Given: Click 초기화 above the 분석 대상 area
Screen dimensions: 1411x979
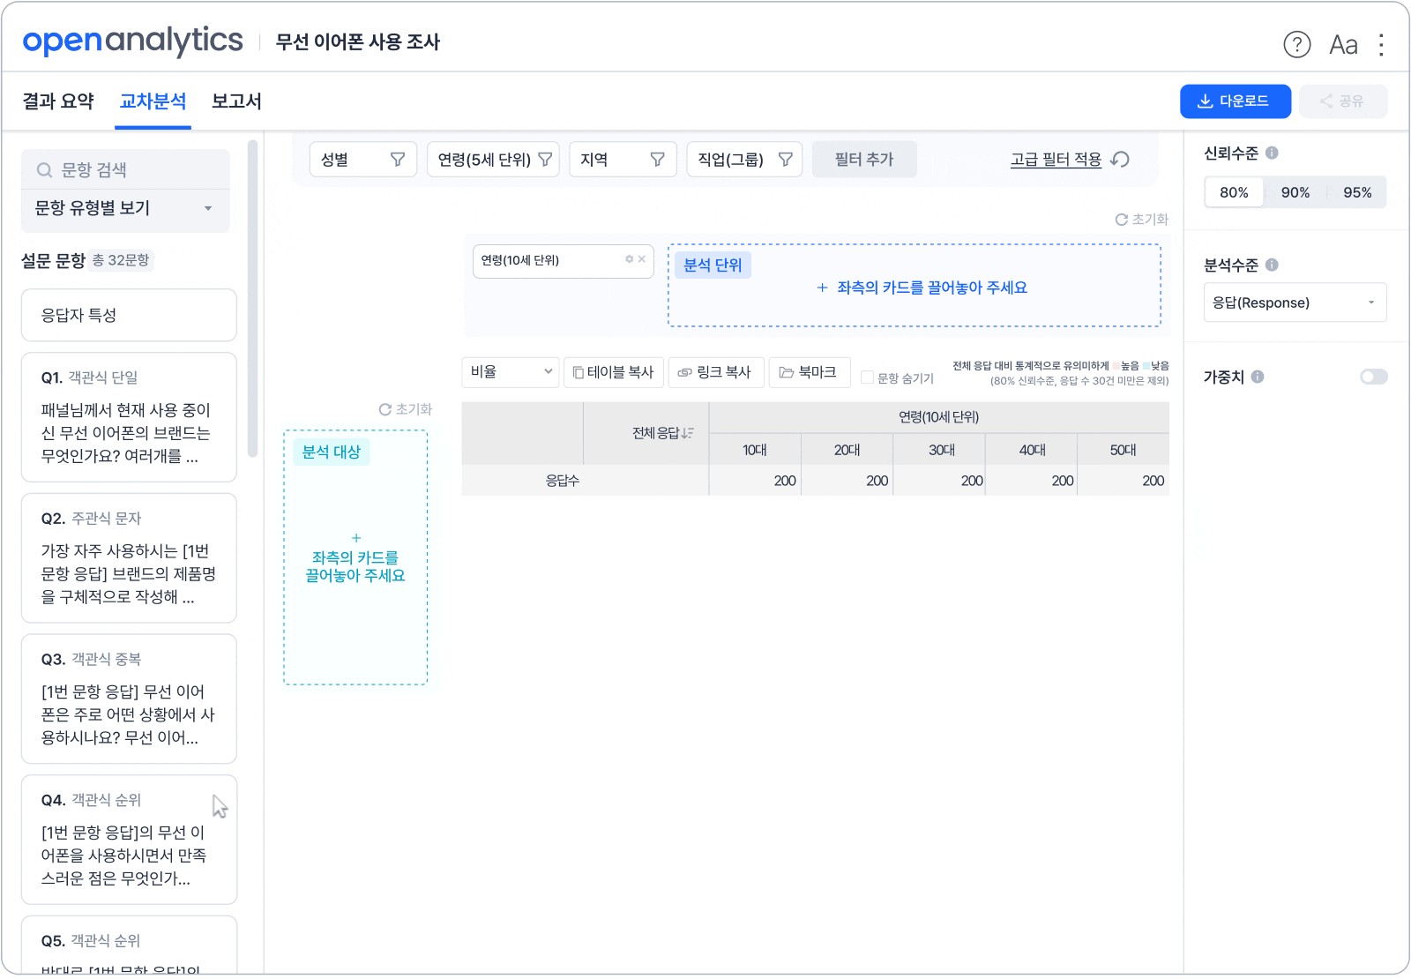Looking at the screenshot, I should [406, 409].
